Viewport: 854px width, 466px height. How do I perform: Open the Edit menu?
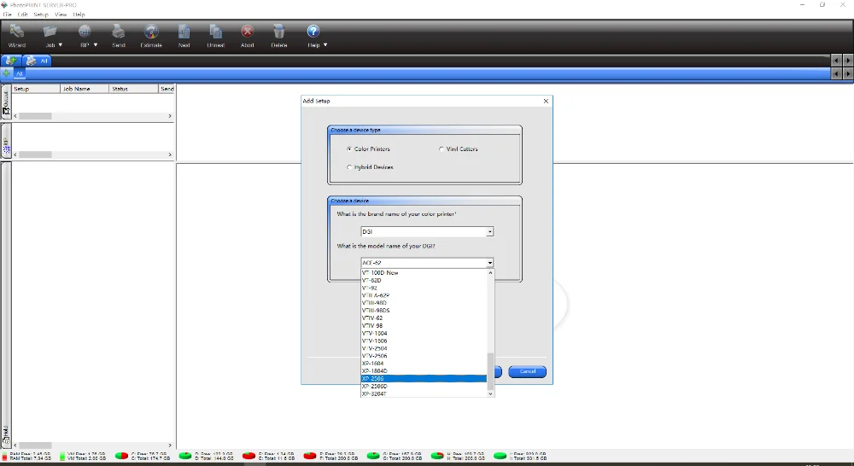pyautogui.click(x=22, y=15)
